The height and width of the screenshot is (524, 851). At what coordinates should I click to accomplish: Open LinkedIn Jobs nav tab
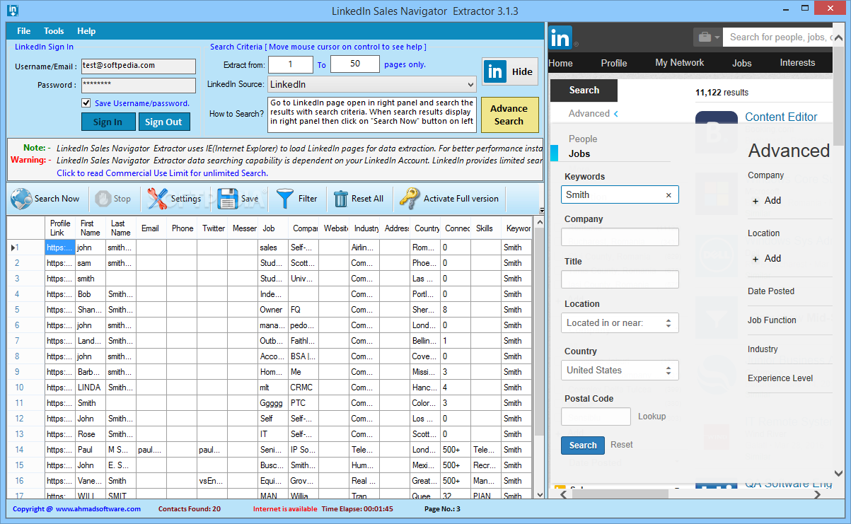(x=742, y=63)
